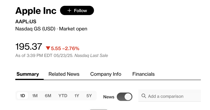
Task: Open the Related News tab
Action: [x=64, y=74]
